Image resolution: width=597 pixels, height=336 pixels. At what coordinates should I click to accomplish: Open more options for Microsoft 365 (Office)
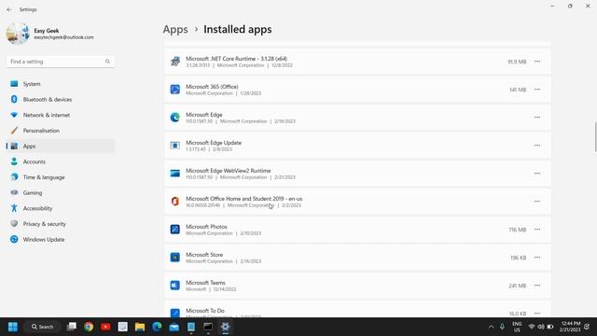537,90
